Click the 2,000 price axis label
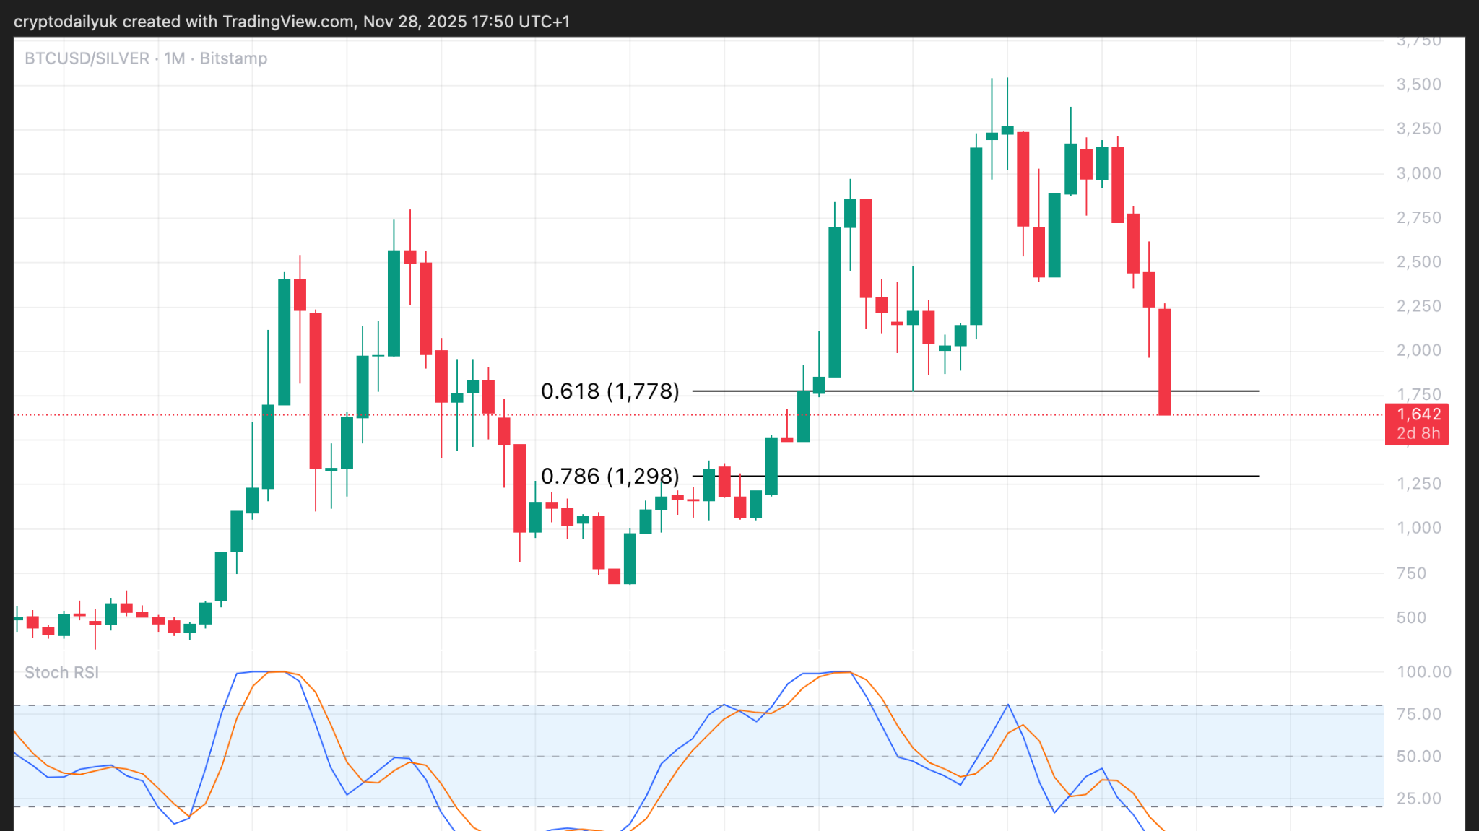 pos(1418,350)
